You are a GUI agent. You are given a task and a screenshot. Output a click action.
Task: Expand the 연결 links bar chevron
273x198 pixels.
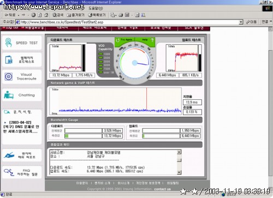coord(271,22)
